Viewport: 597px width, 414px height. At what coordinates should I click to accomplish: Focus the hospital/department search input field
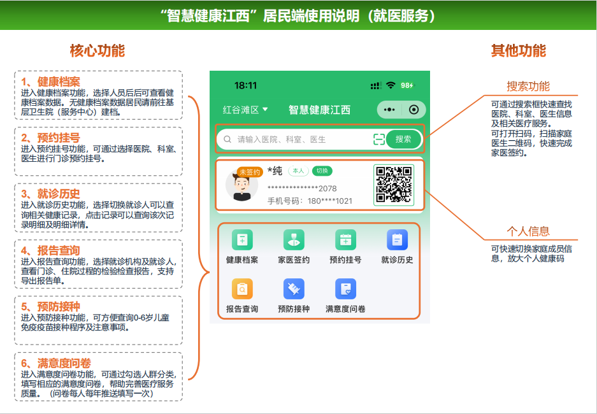pyautogui.click(x=299, y=139)
